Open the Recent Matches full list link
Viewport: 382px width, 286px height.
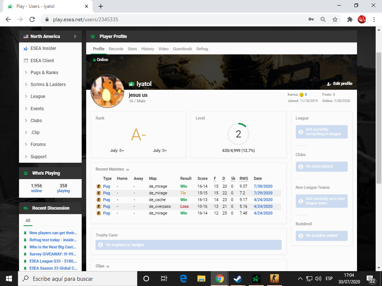(112, 169)
